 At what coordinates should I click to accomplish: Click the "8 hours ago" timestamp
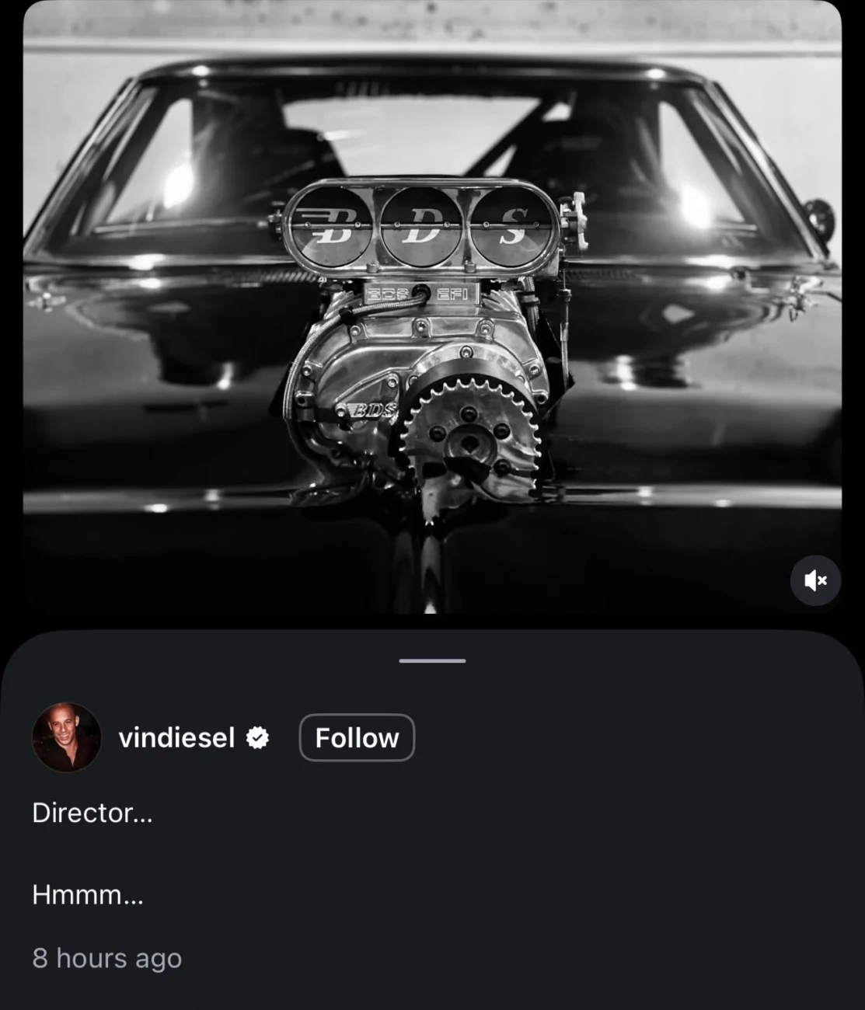click(x=107, y=958)
